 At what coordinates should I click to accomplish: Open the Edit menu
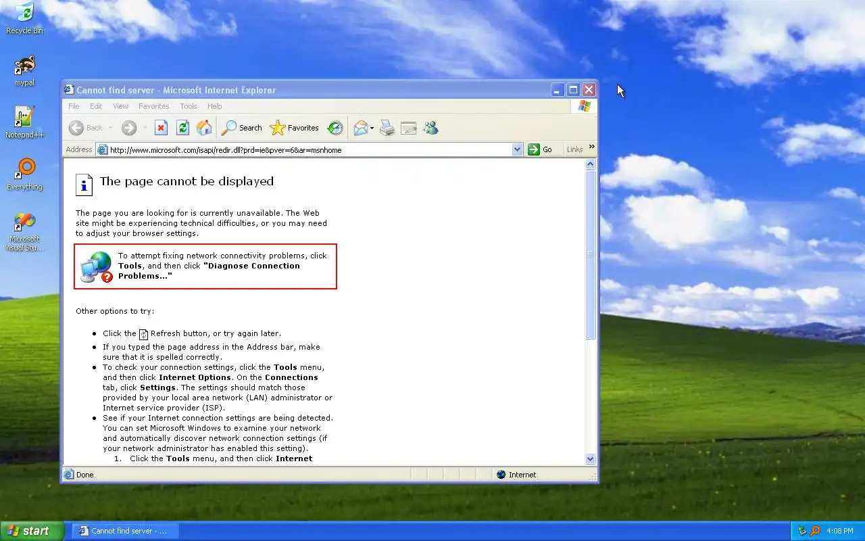(96, 106)
